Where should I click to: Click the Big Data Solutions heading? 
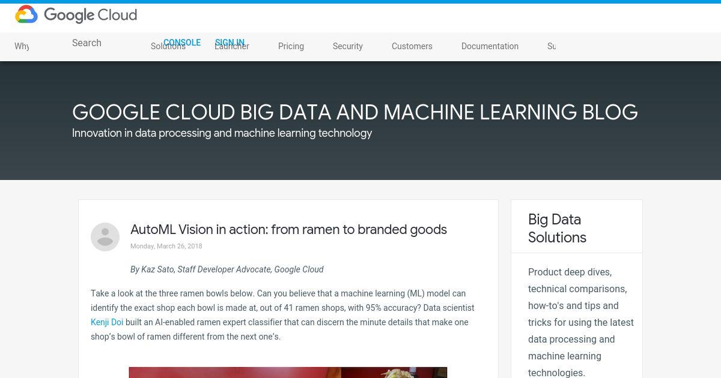(557, 229)
